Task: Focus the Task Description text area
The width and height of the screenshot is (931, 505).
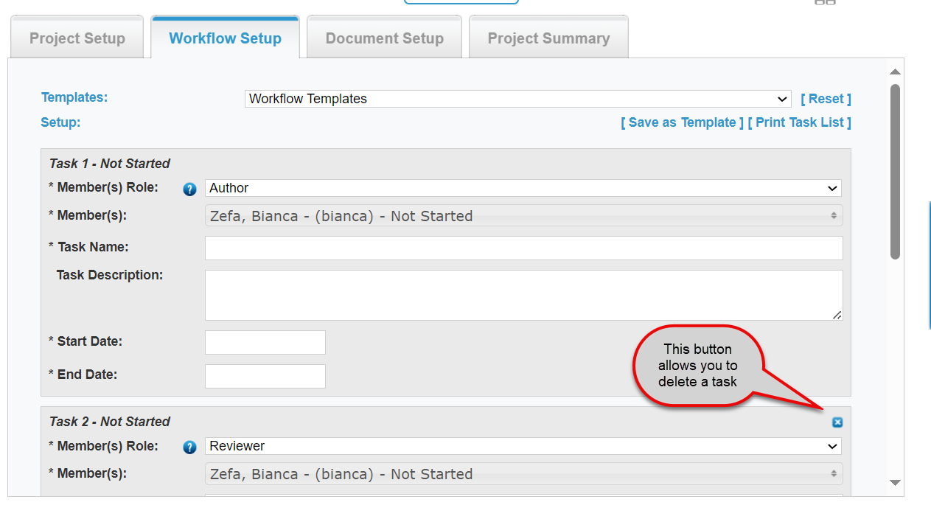Action: pos(523,295)
